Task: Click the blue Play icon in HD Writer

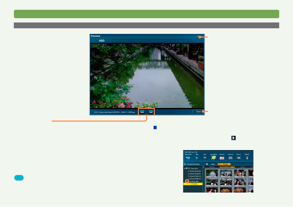Action: coord(197,158)
